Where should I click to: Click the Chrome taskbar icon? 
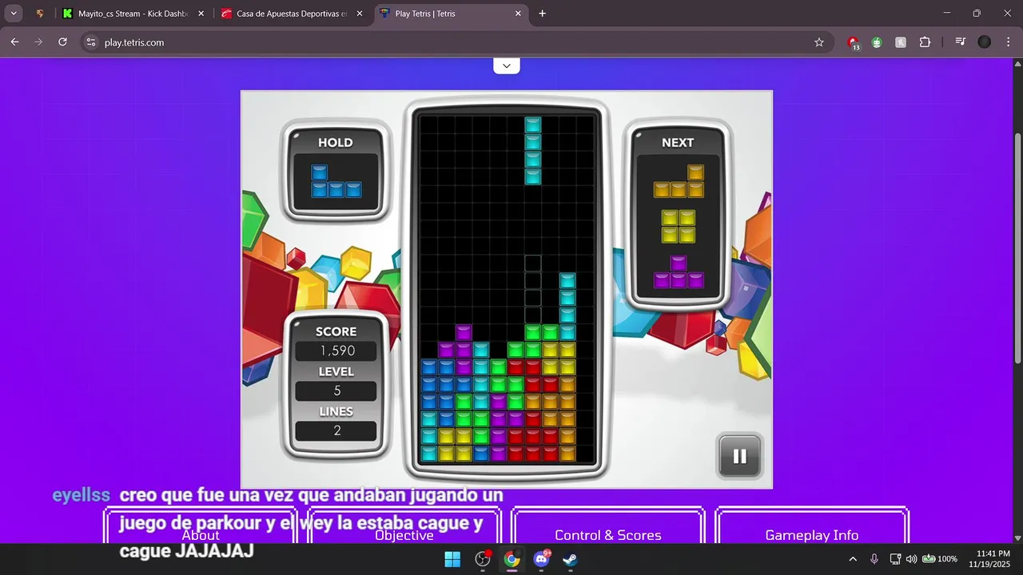coord(512,559)
